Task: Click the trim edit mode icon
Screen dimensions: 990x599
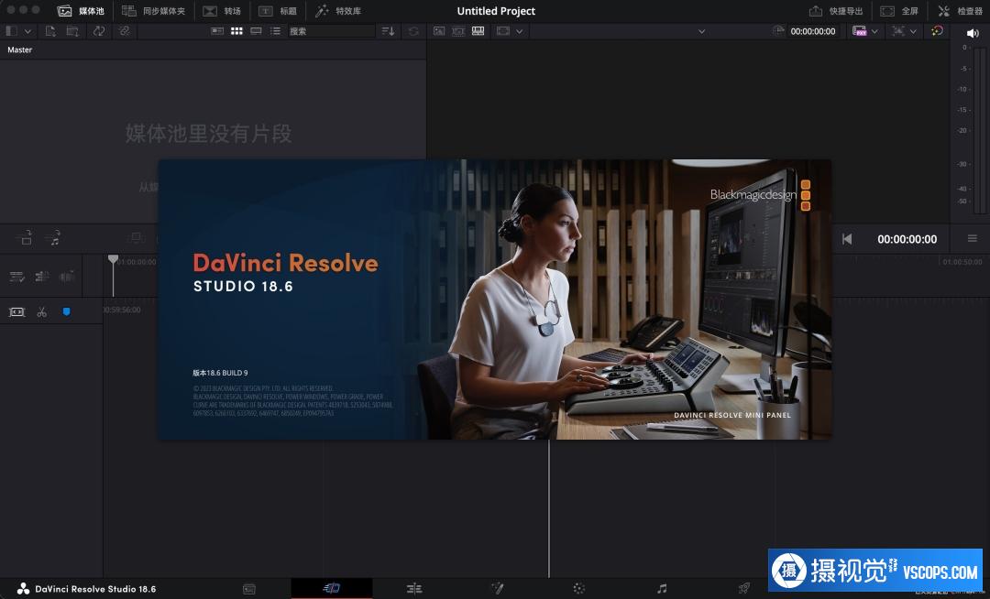Action: [17, 312]
